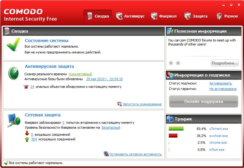Click the red bug threats icon

point(26,87)
